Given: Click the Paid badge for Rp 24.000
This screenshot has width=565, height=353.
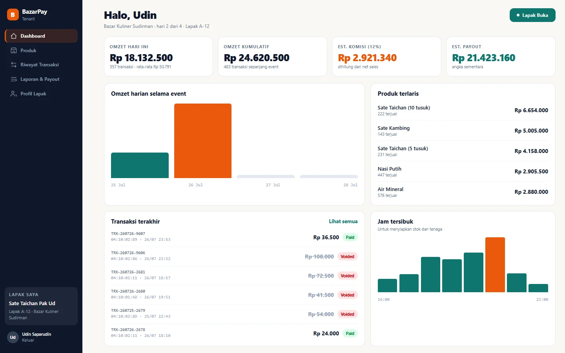Looking at the screenshot, I should [x=350, y=333].
